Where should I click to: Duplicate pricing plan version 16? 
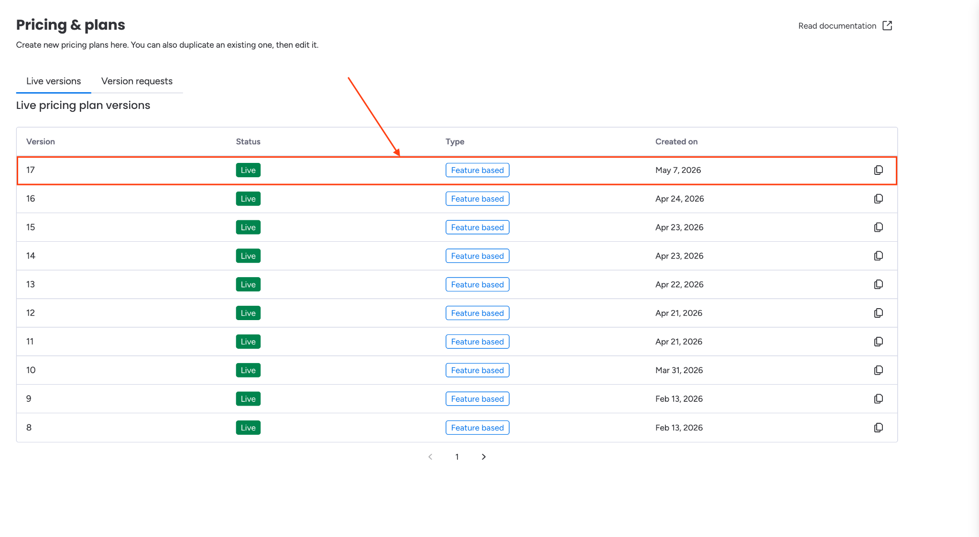coord(878,199)
